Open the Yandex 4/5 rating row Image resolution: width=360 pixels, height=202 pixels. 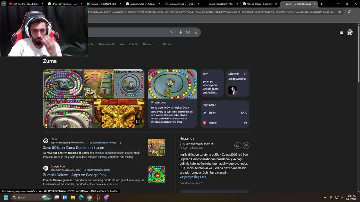[x=225, y=123]
